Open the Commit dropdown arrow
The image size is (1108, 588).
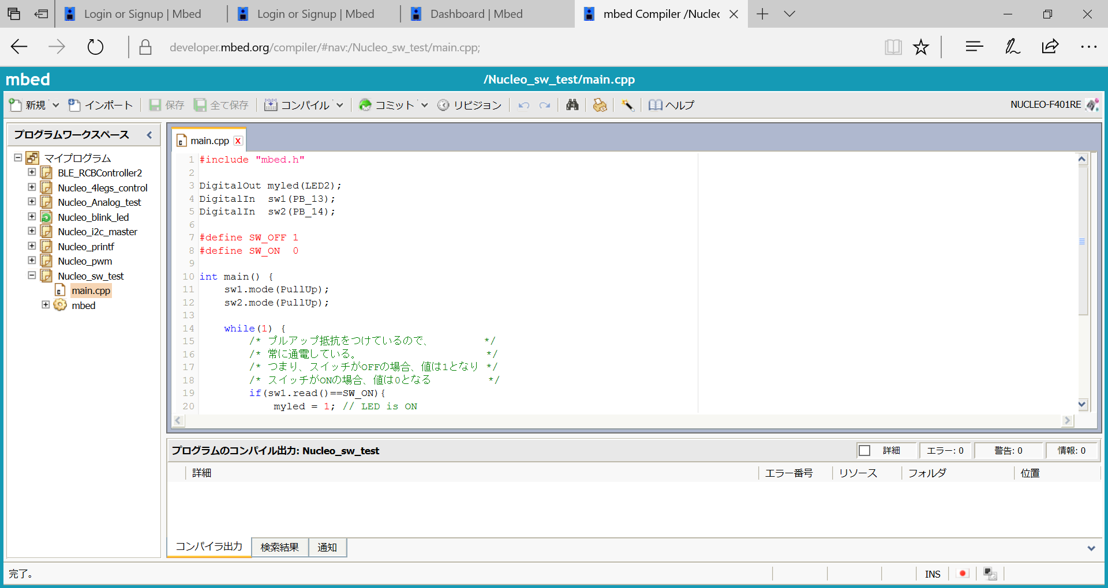tap(425, 105)
